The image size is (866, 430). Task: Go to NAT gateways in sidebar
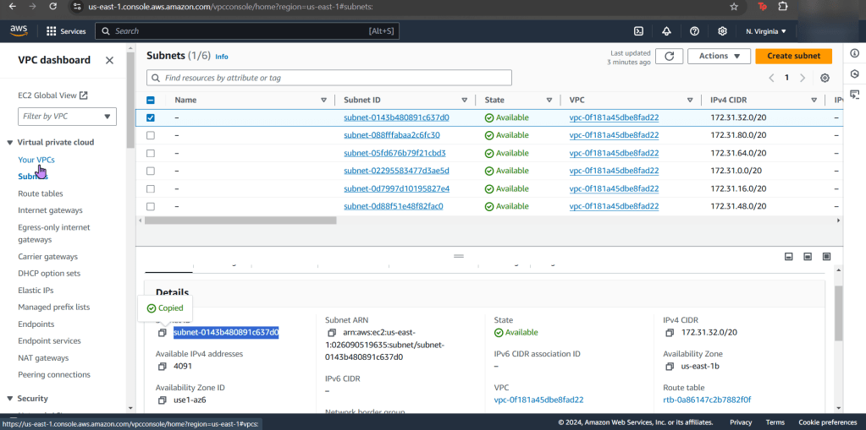[x=43, y=358]
